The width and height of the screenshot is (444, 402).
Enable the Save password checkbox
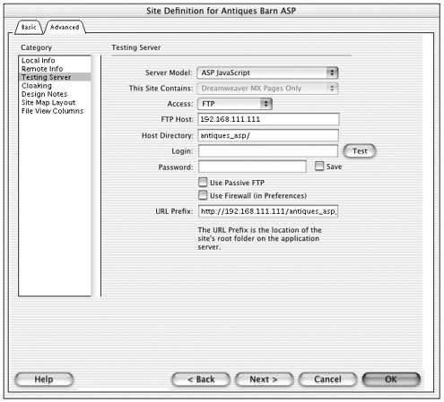click(x=319, y=167)
